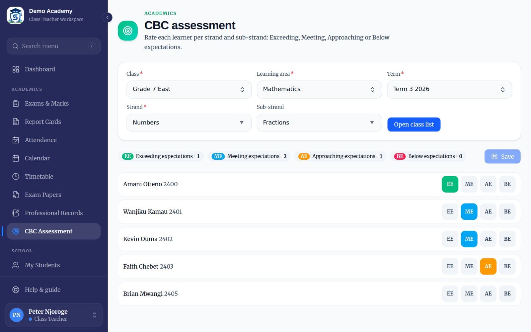Click the Timetable clock icon
This screenshot has width=531, height=332.
tap(16, 177)
